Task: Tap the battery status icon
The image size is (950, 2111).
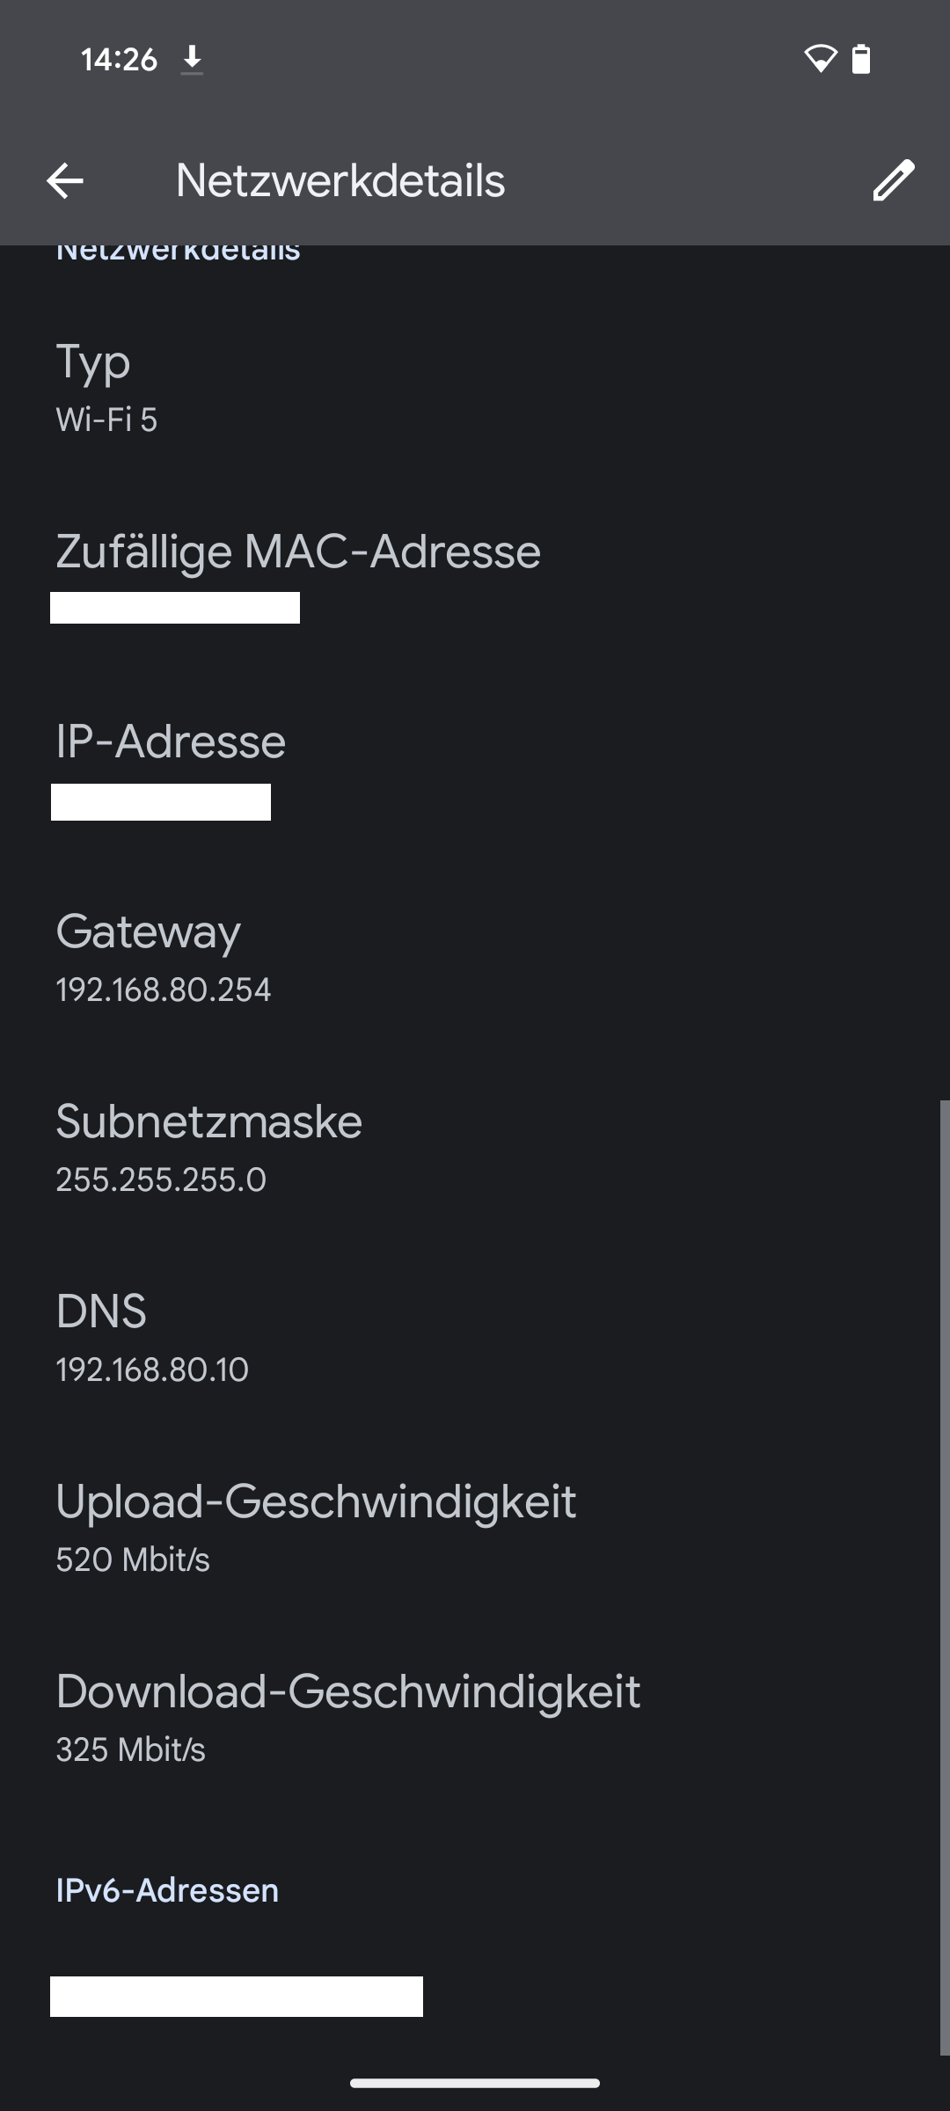Action: point(861,59)
